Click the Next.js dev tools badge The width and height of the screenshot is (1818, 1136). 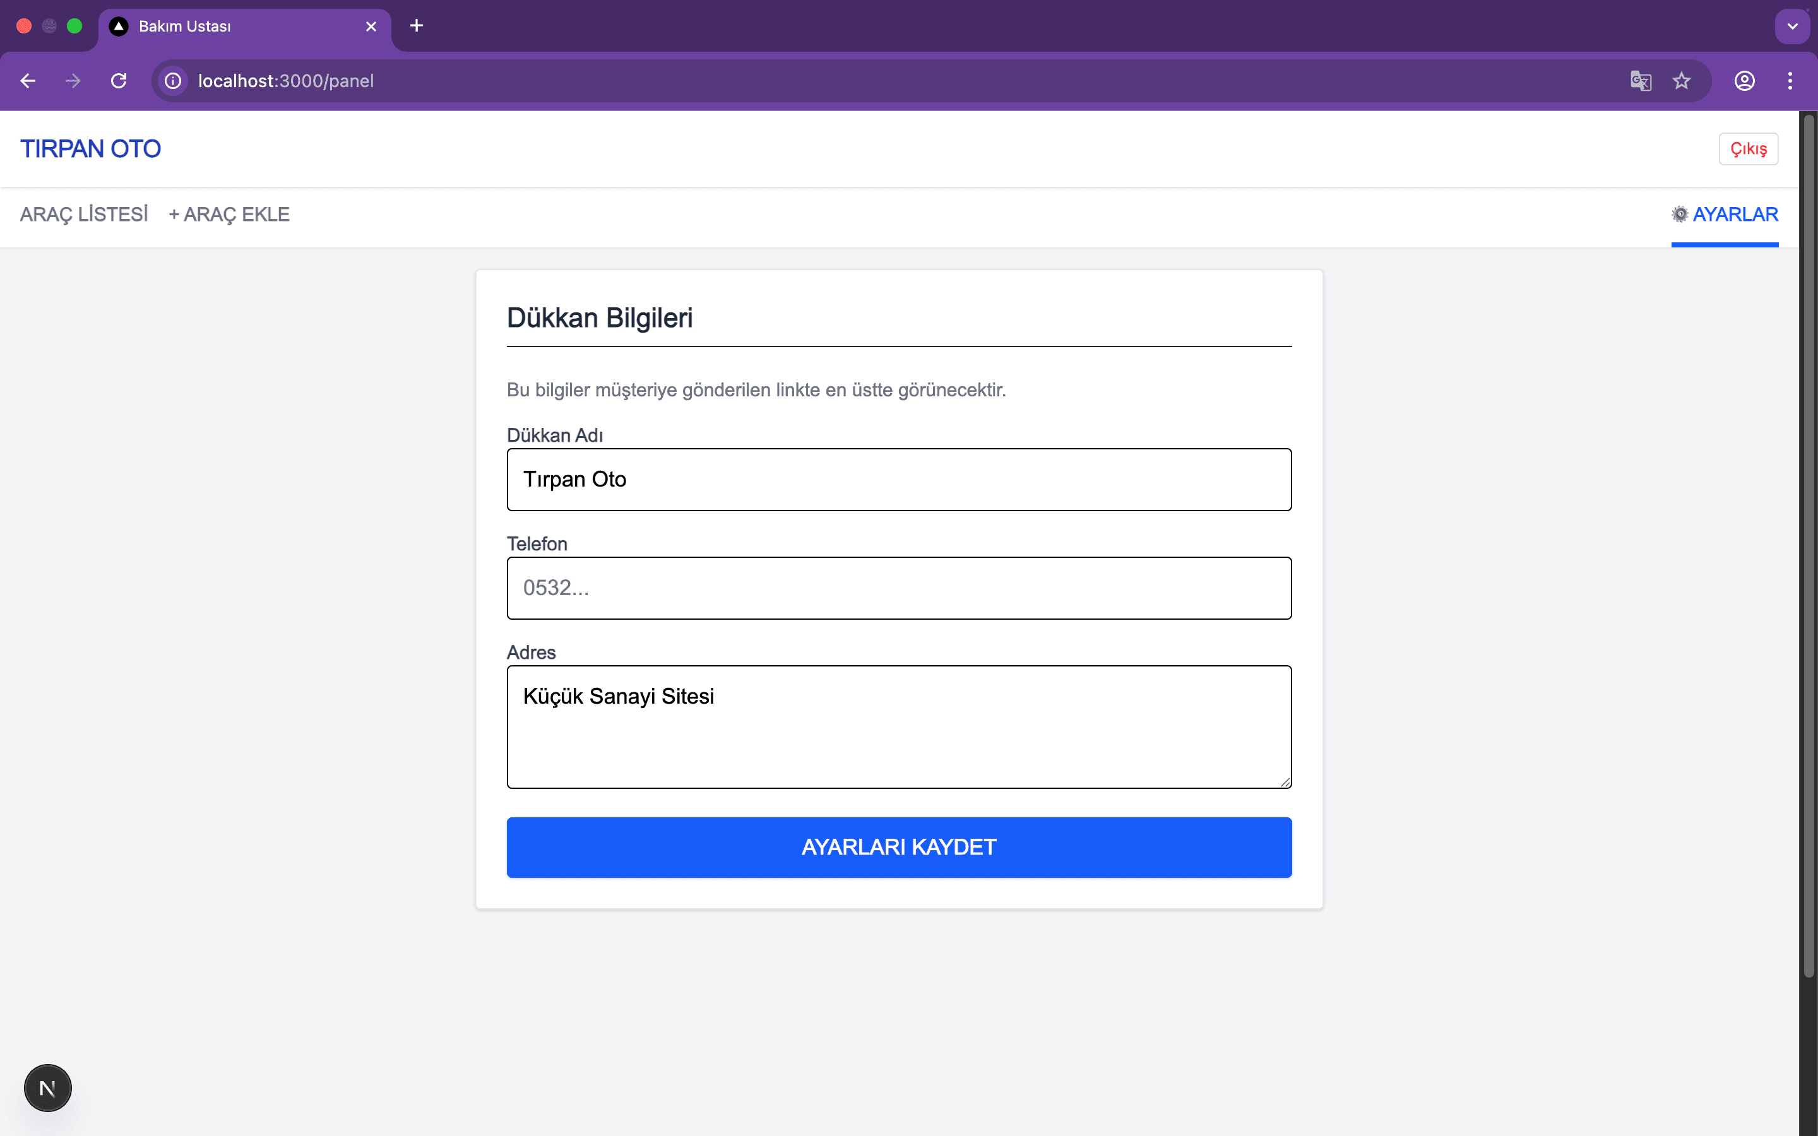point(47,1087)
